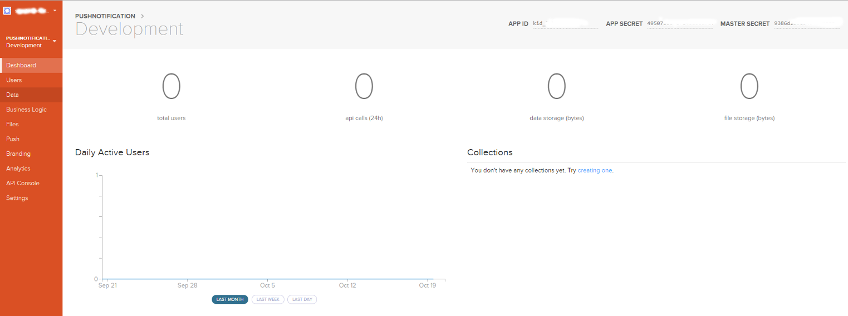This screenshot has width=848, height=316.
Task: Open the Dashboard sidebar item
Action: [31, 65]
